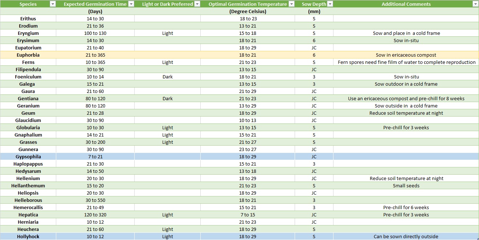This screenshot has height=240, width=479.
Task: Click the (Degree Celsius) unit cell
Action: (247, 11)
